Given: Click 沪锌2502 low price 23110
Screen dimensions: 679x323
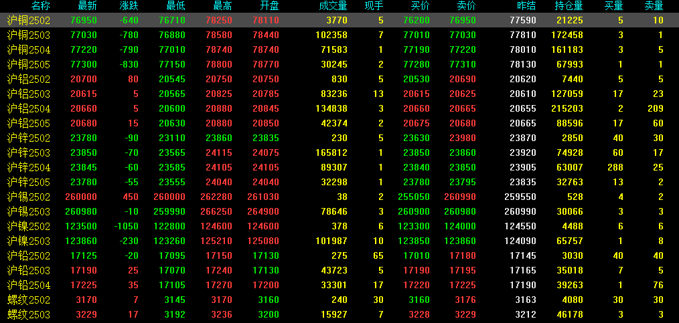Looking at the screenshot, I should click(172, 138).
